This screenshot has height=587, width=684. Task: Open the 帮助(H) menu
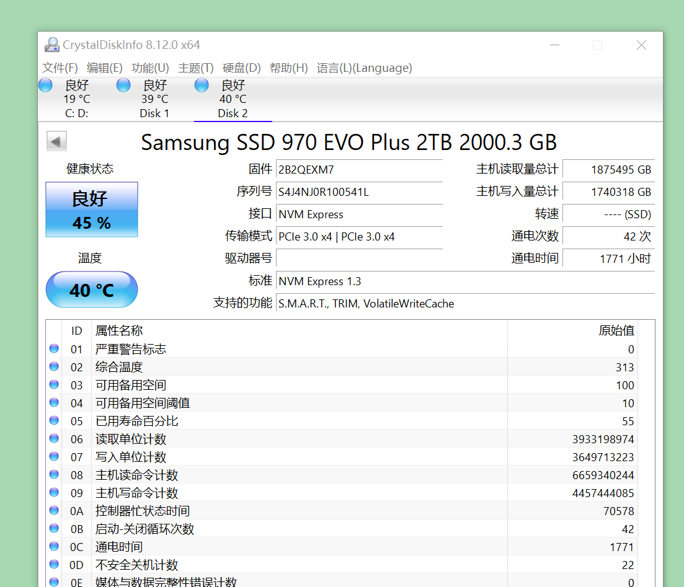[x=289, y=68]
